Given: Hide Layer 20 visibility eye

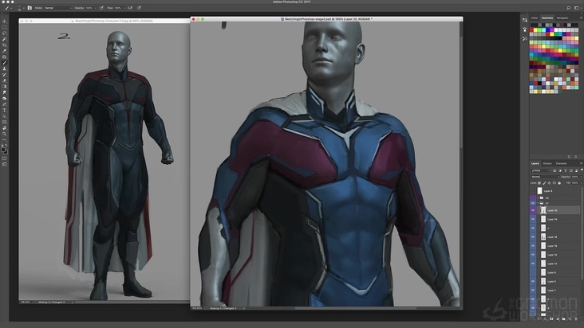Looking at the screenshot, I should click(533, 210).
